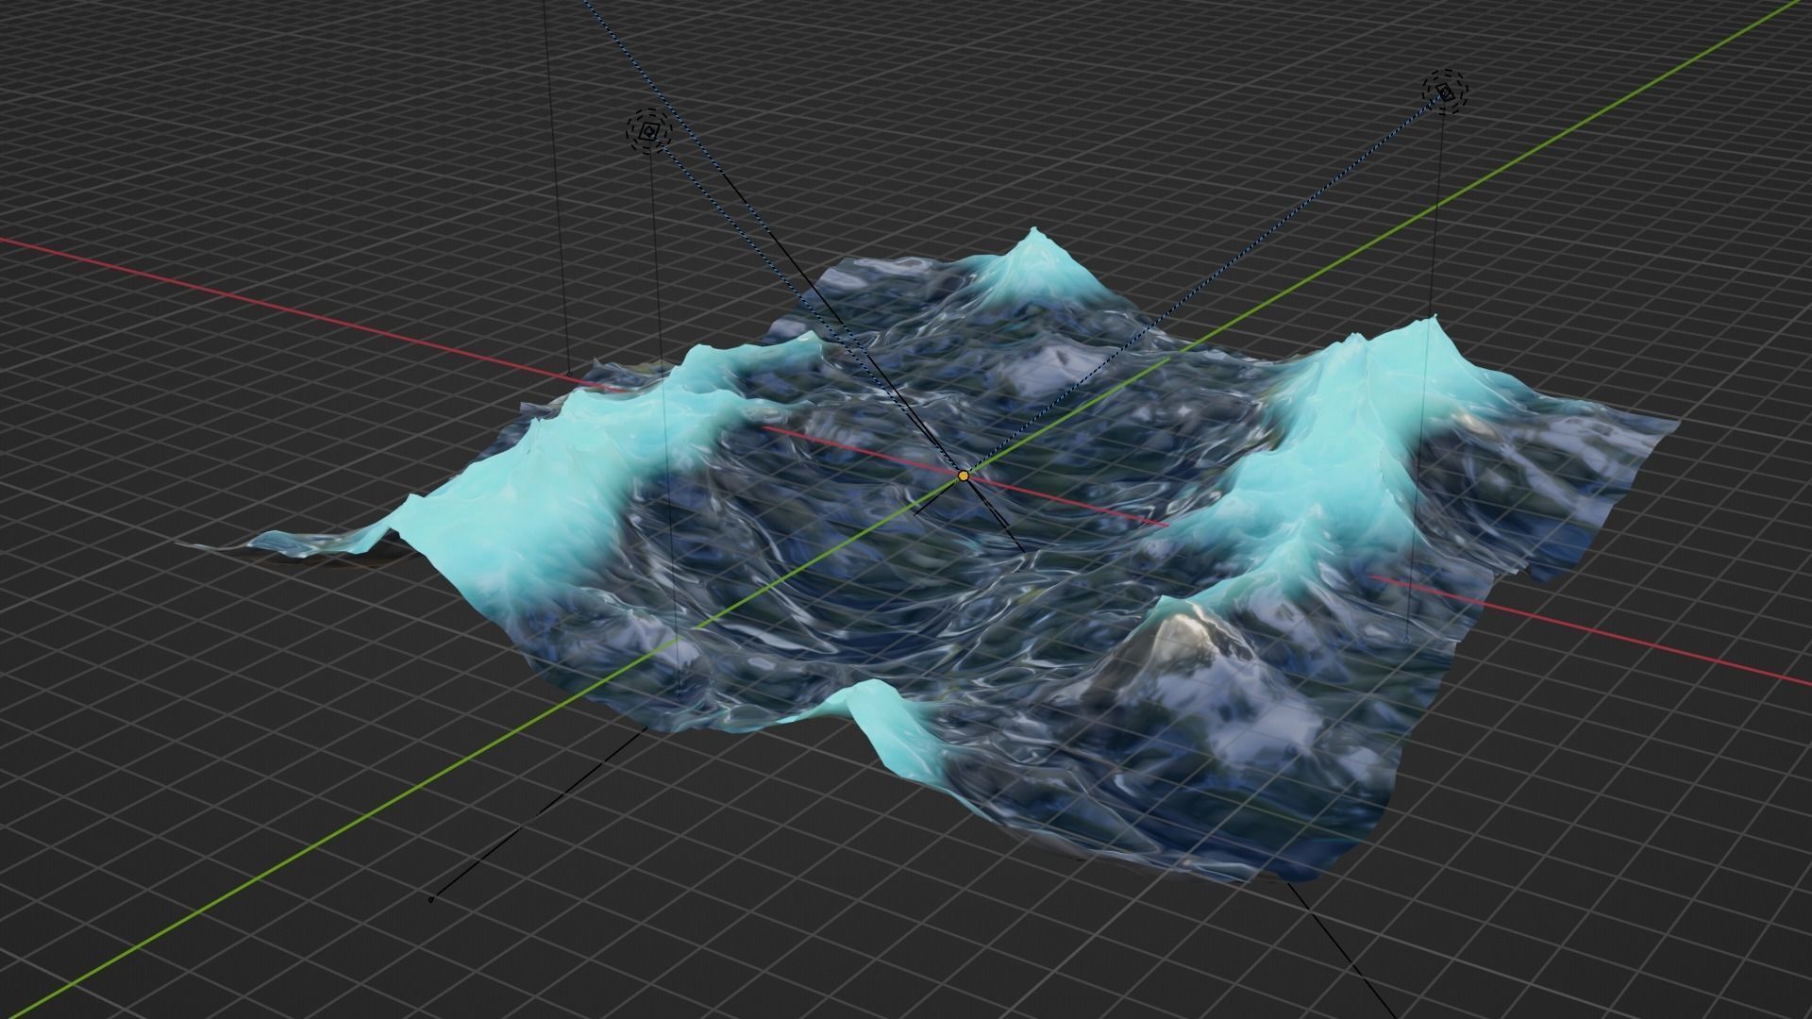Image resolution: width=1812 pixels, height=1019 pixels.
Task: Select the right light object gizmo
Action: coord(1446,92)
